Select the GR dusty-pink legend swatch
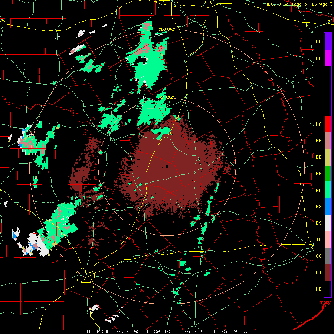The image size is (334, 334). click(328, 140)
